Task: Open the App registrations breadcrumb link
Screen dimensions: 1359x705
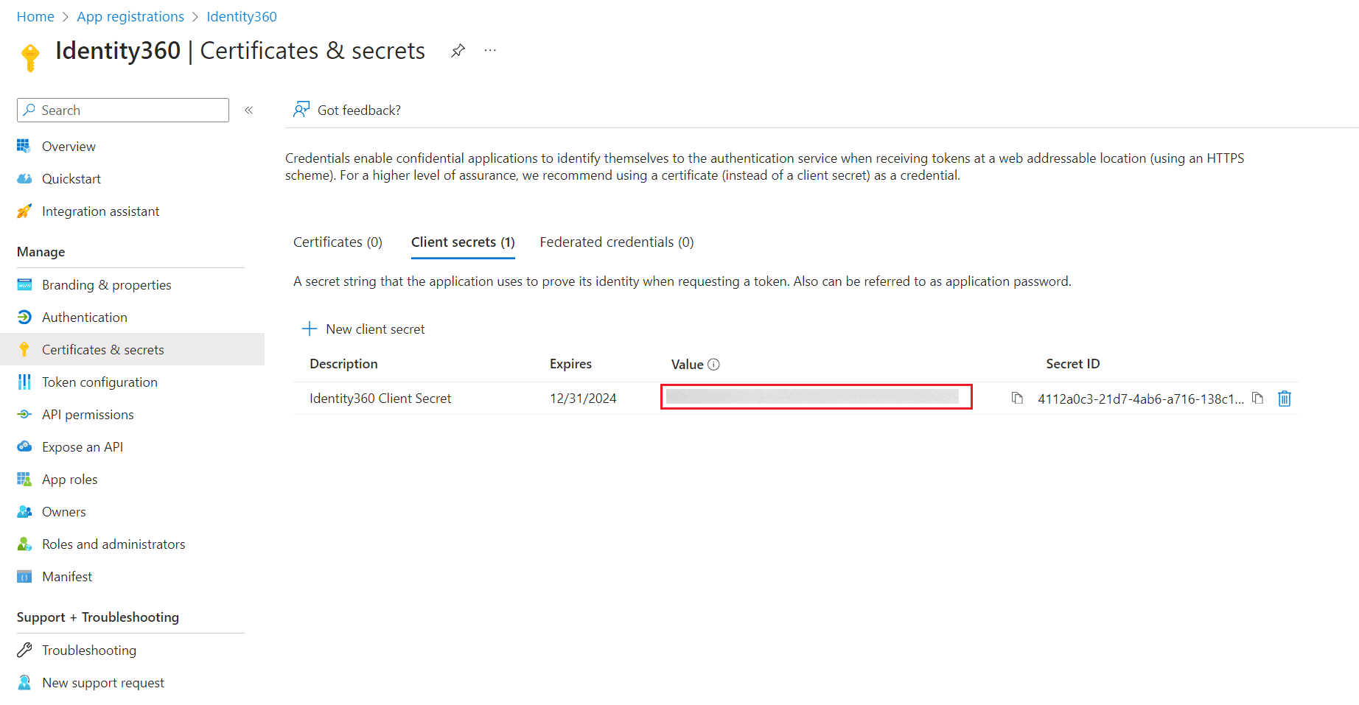Action: click(x=130, y=16)
